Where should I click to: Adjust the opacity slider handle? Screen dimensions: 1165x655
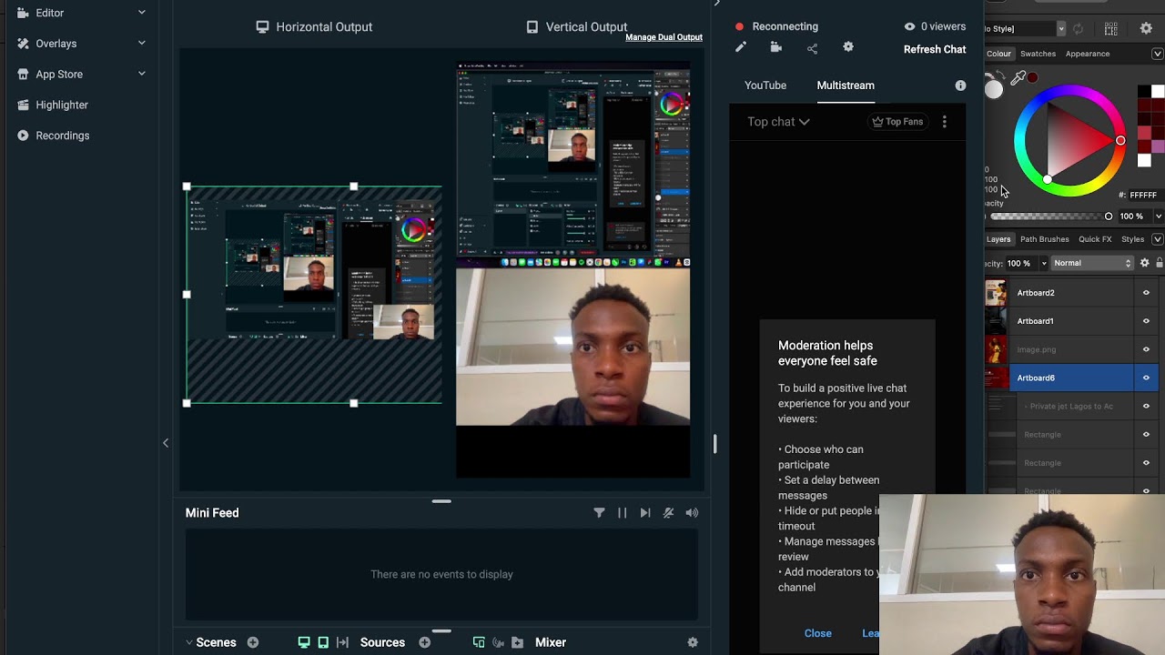1109,217
